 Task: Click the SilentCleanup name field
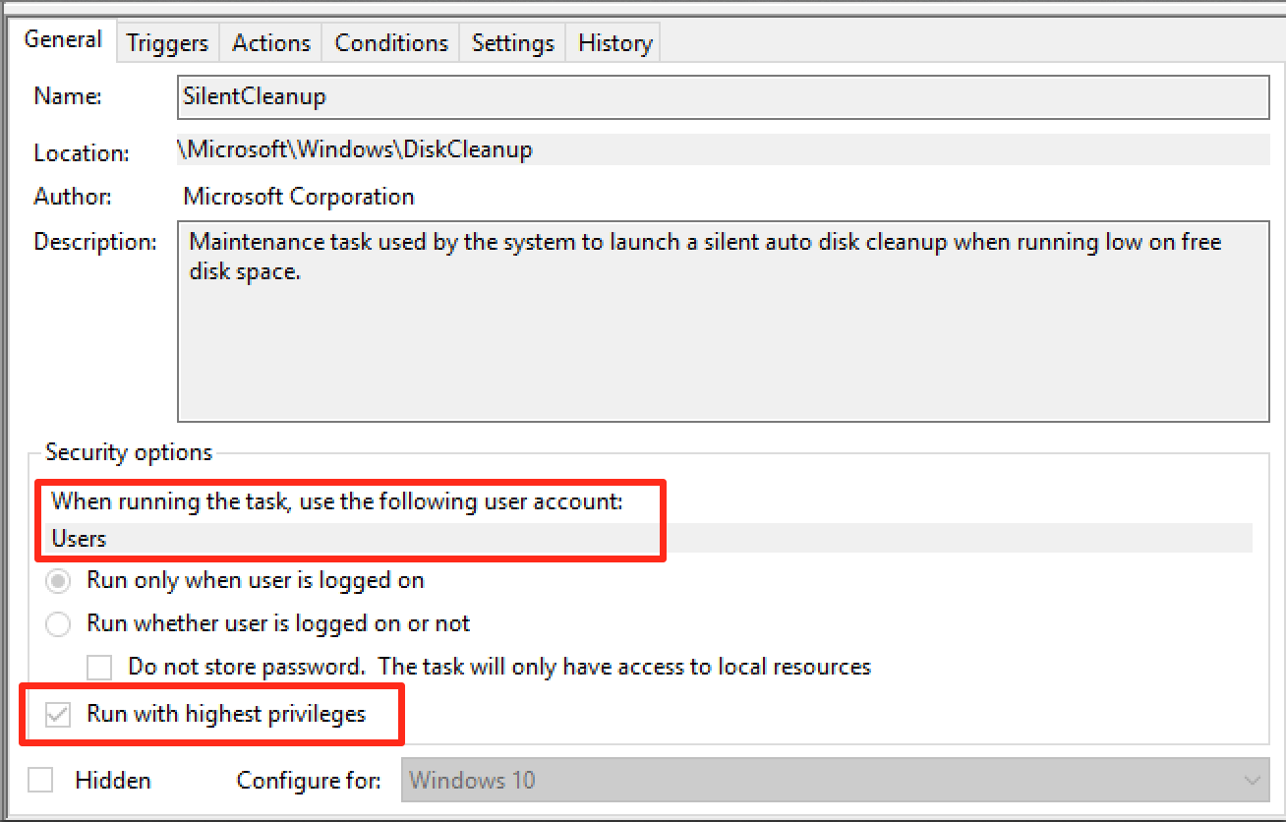723,96
